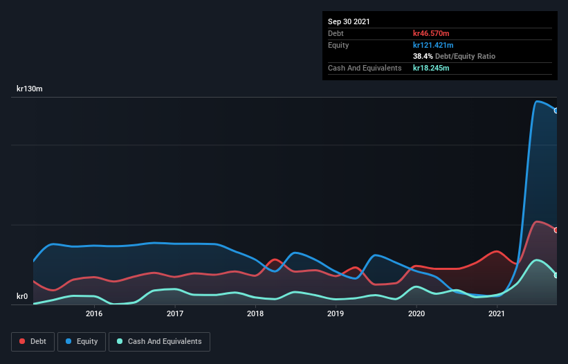
Task: Click the 2021 x-axis label
Action: pos(497,313)
